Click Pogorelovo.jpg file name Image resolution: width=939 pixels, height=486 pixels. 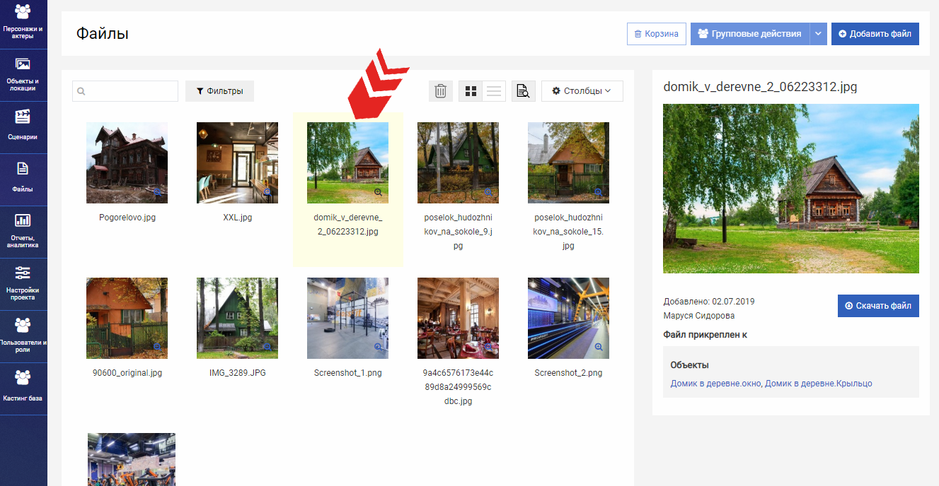[127, 218]
